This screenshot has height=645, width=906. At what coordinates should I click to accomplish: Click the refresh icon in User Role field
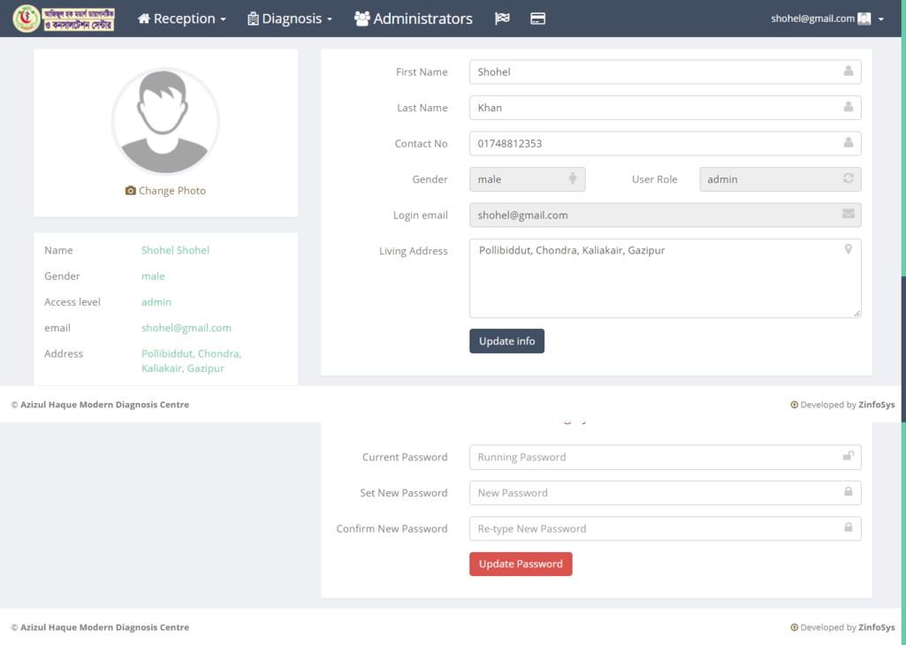848,178
